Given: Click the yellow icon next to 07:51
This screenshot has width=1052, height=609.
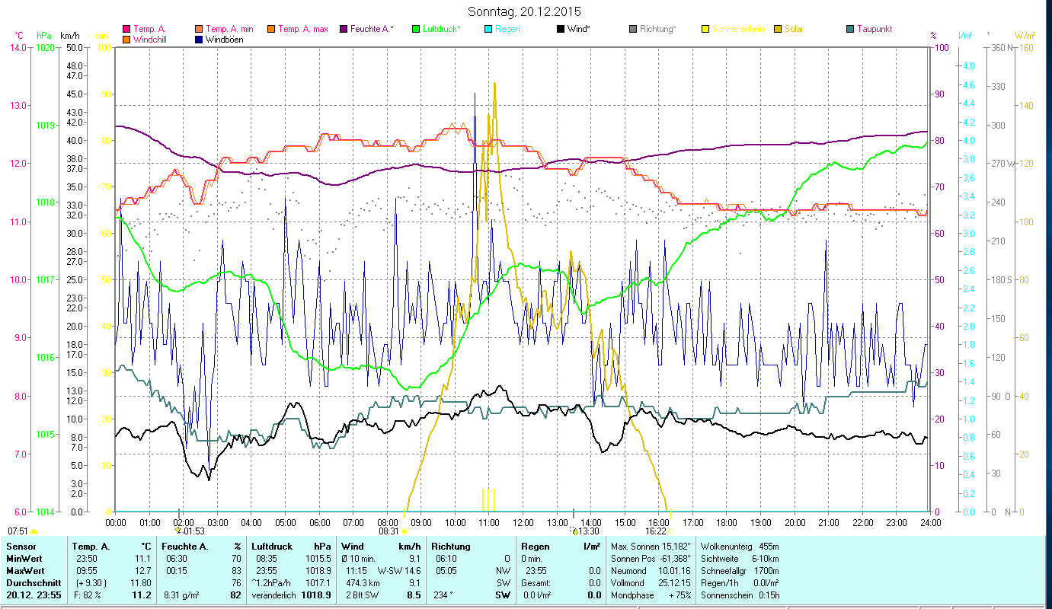Looking at the screenshot, I should point(34,531).
